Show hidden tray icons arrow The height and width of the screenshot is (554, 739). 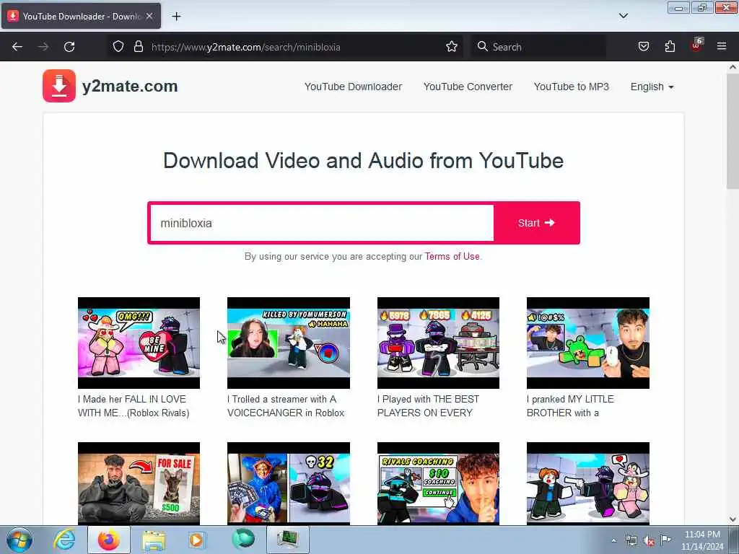coord(613,540)
